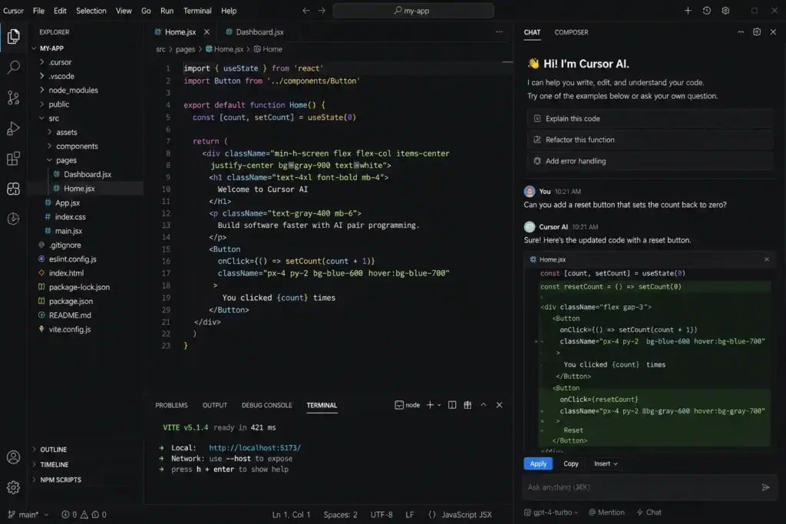
Task: Open the history clock icon in title bar
Action: (706, 11)
